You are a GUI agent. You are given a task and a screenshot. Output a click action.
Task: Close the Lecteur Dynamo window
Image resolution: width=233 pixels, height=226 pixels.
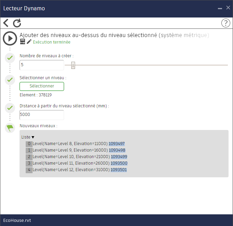pyautogui.click(x=228, y=8)
